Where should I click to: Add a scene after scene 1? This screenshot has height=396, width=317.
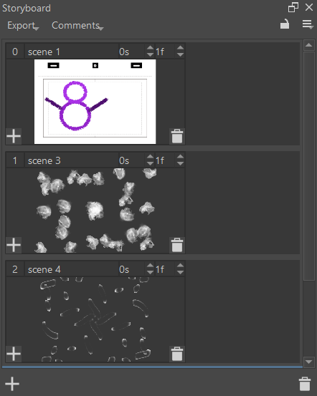(14, 136)
